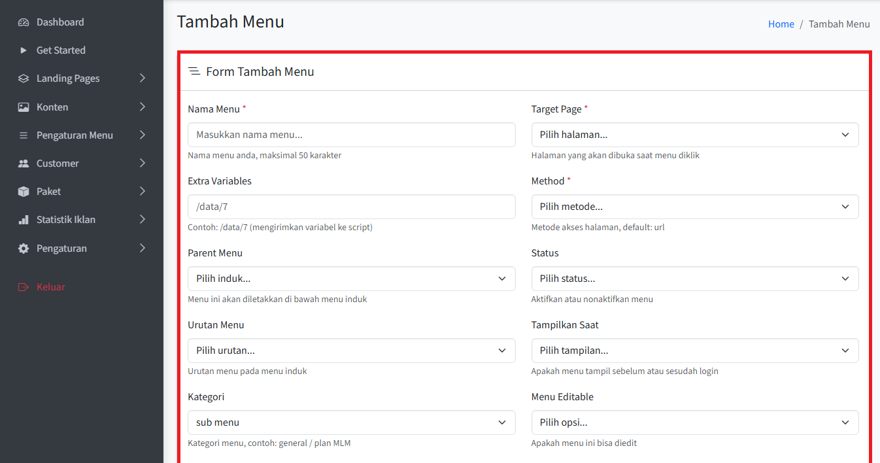Click the Paket box icon
Screen dimensions: 880x463
tap(24, 192)
